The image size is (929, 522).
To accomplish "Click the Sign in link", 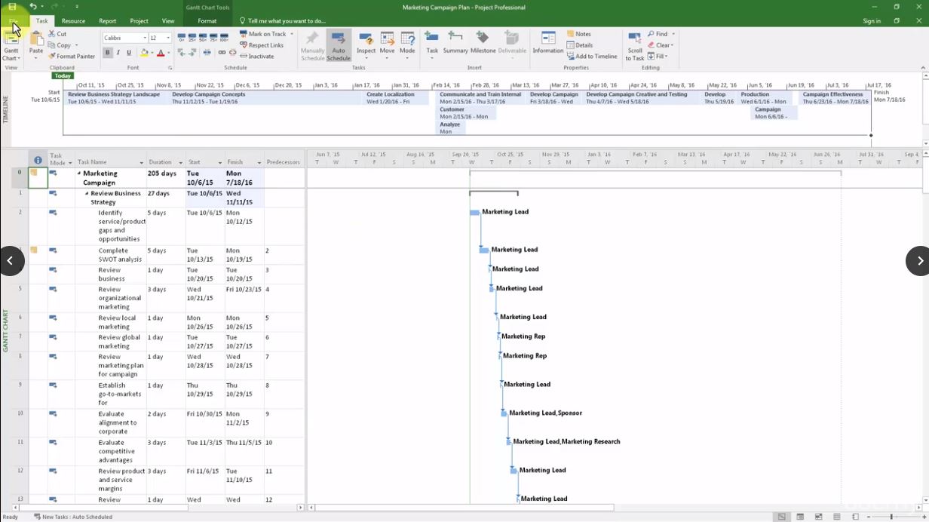I will pos(872,21).
